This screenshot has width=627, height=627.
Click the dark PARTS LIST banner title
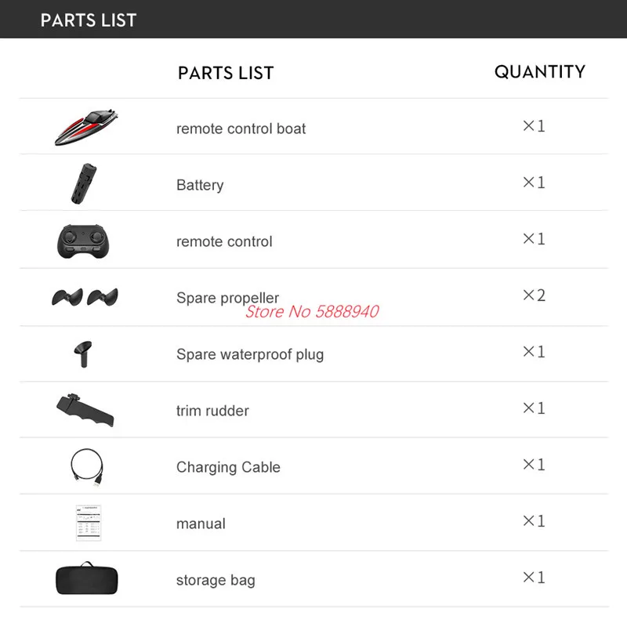(89, 20)
